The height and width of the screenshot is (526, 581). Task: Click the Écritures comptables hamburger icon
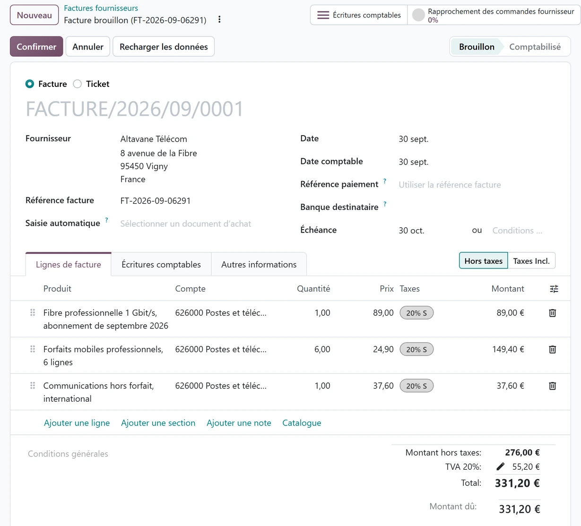coord(323,15)
